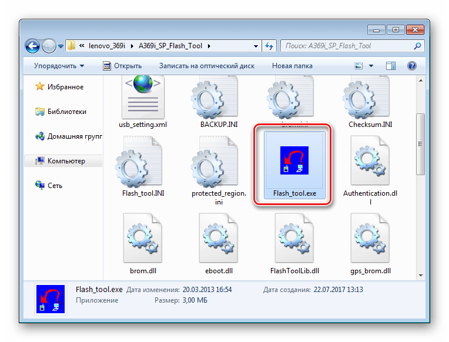Screen dimensions: 449x342
Task: Click the scrollbar down arrow
Action: pos(421,276)
